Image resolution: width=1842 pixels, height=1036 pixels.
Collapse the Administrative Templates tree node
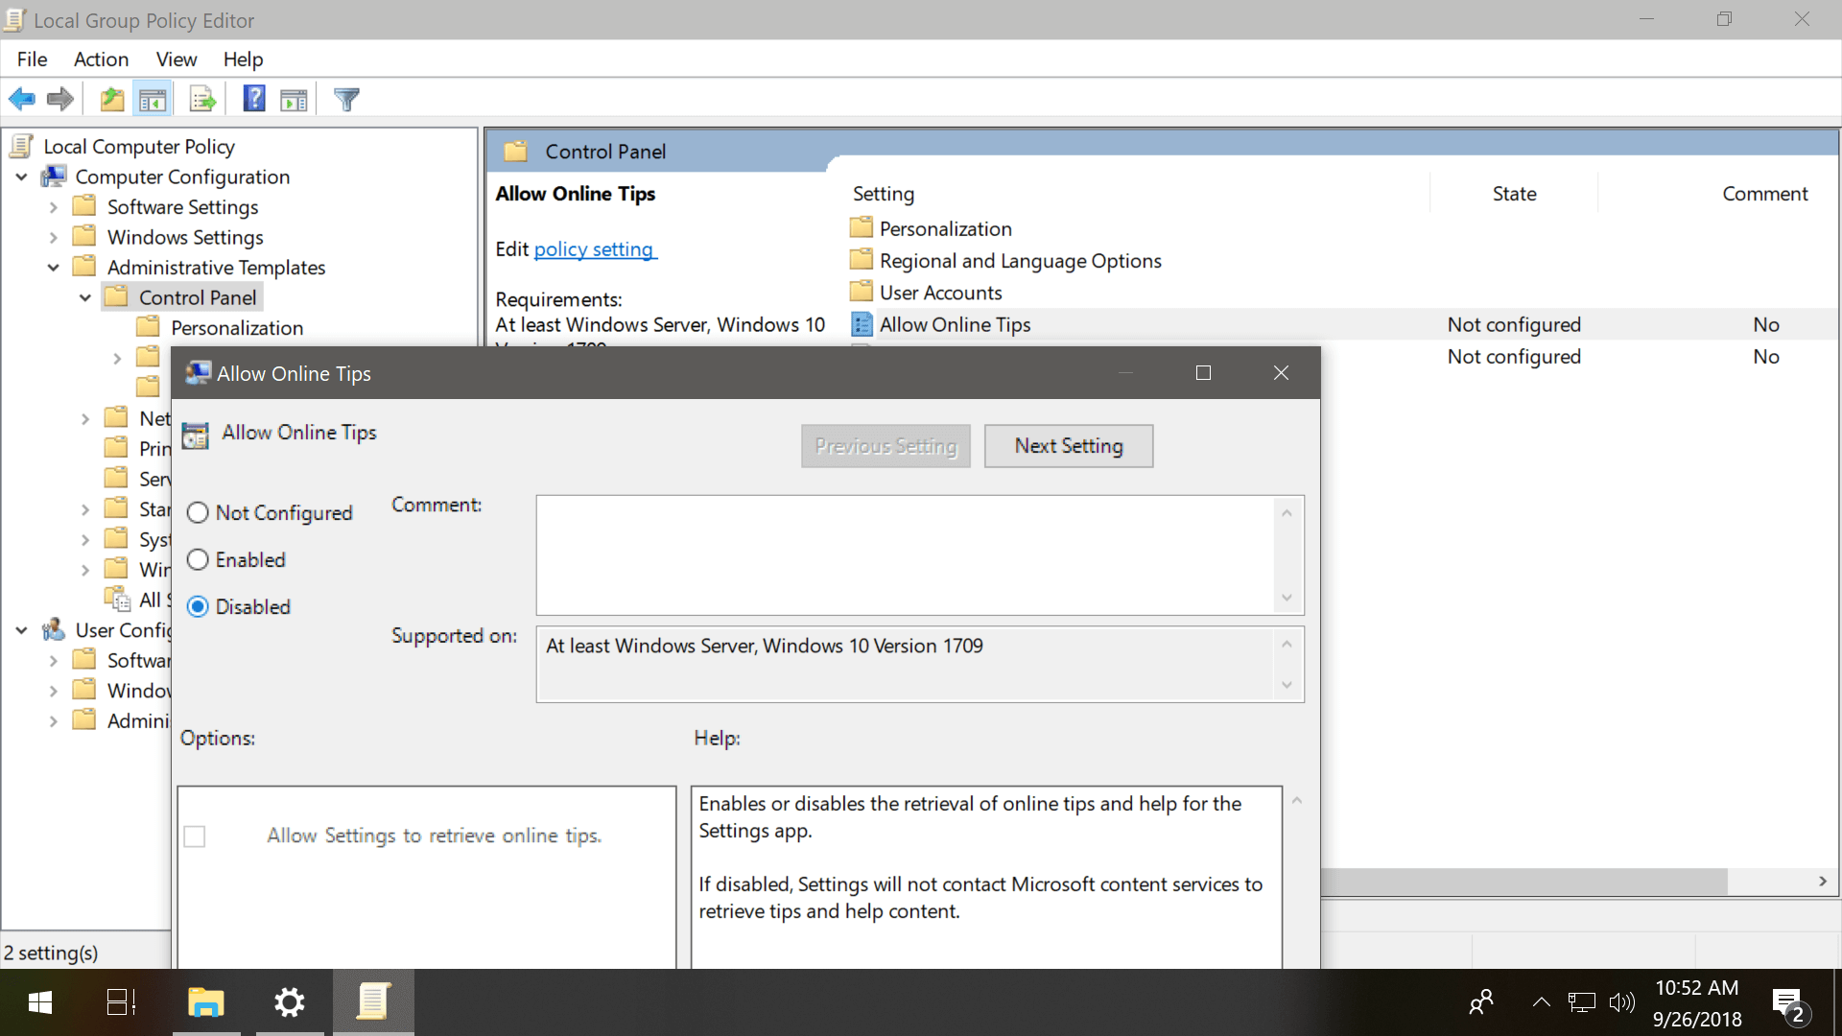[x=54, y=268]
